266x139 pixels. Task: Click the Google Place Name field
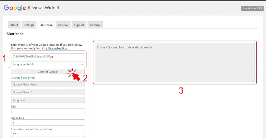tap(48, 84)
